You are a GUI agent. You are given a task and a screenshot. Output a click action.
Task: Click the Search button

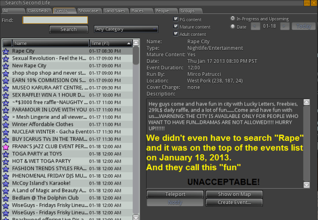(x=69, y=29)
